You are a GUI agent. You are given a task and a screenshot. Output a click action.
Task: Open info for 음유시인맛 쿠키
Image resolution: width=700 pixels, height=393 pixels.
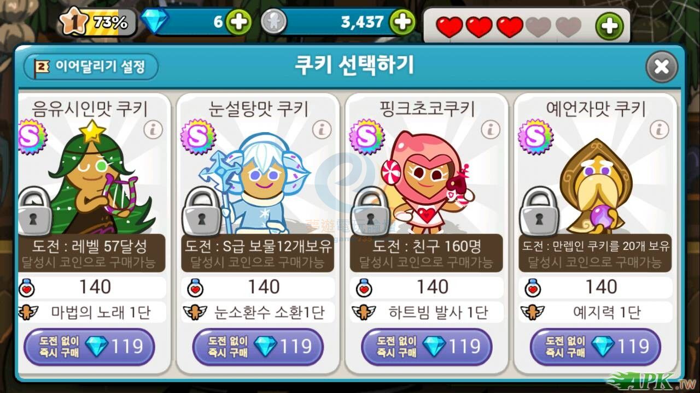[153, 129]
